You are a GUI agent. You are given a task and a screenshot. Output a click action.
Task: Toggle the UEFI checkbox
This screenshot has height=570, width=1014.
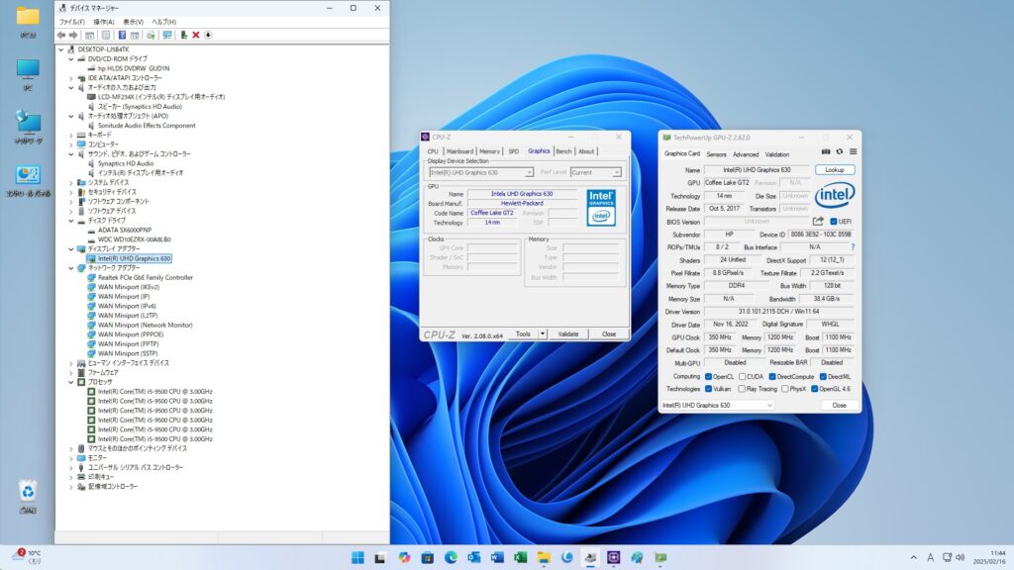(x=833, y=221)
